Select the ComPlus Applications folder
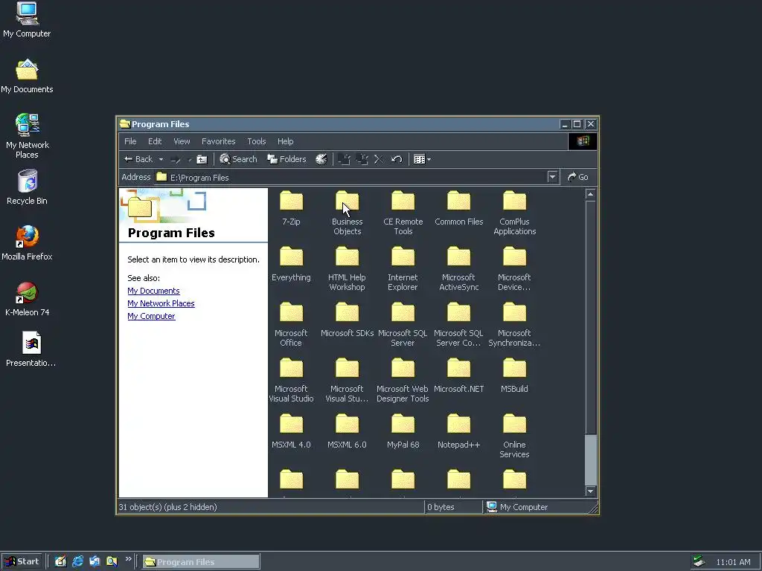Screen dimensions: 762x571 [515, 213]
